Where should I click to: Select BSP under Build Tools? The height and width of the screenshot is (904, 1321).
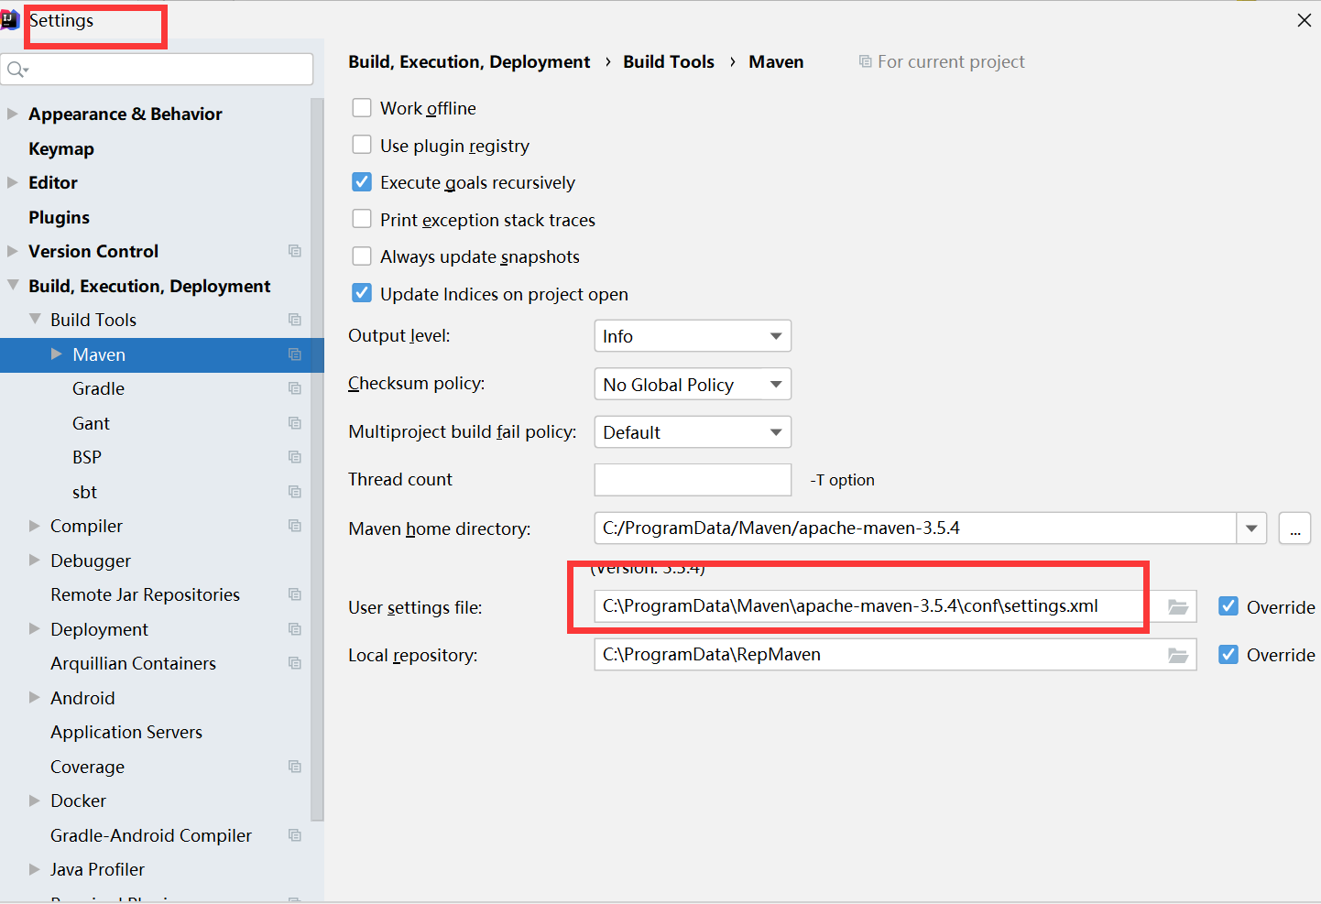click(87, 457)
